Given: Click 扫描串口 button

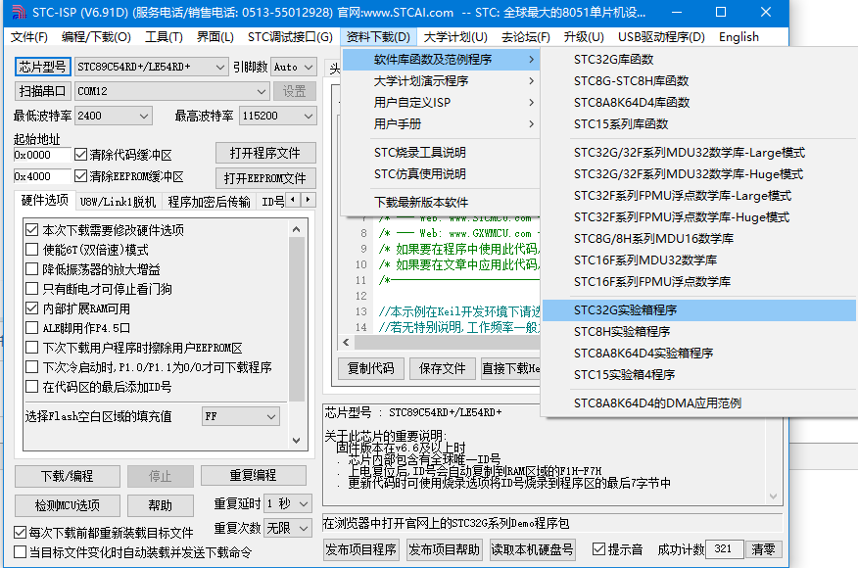Looking at the screenshot, I should (x=43, y=91).
